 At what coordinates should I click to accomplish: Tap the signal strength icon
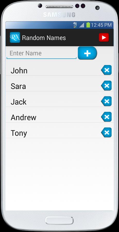pos(82,25)
